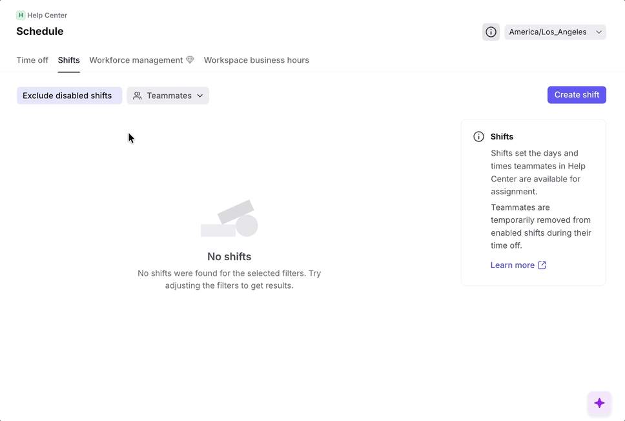Click the external link icon after Learn more
625x421 pixels.
pos(542,265)
